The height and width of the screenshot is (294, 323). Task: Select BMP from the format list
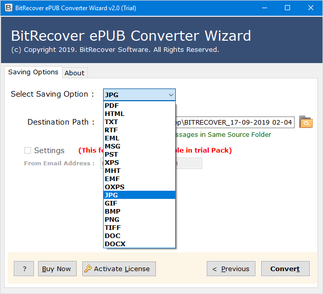pos(139,211)
